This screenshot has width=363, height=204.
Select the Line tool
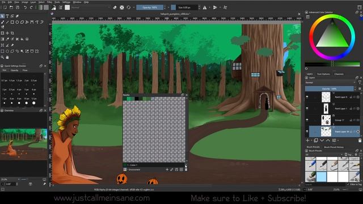click(7, 22)
